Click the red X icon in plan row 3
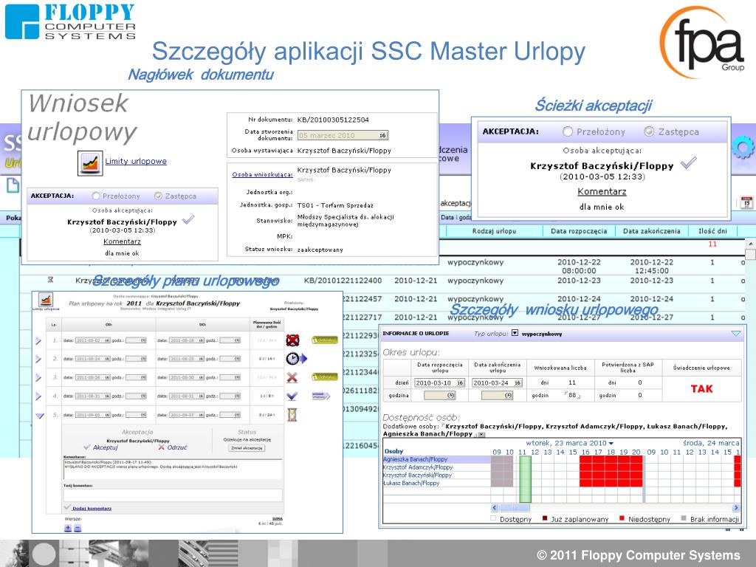 click(292, 377)
